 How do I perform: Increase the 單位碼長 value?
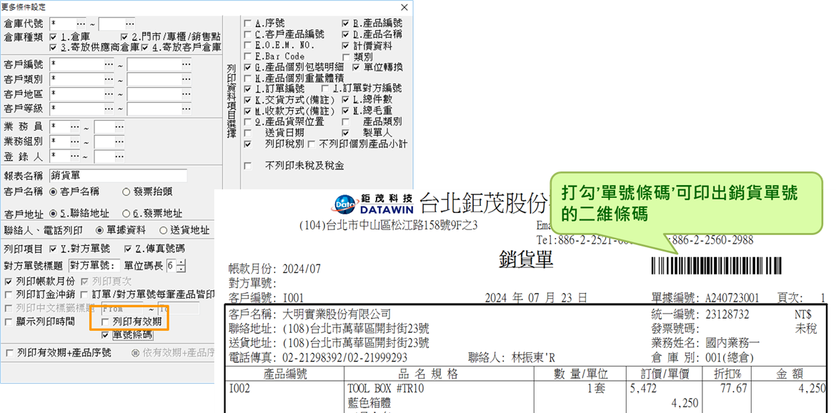coord(181,263)
